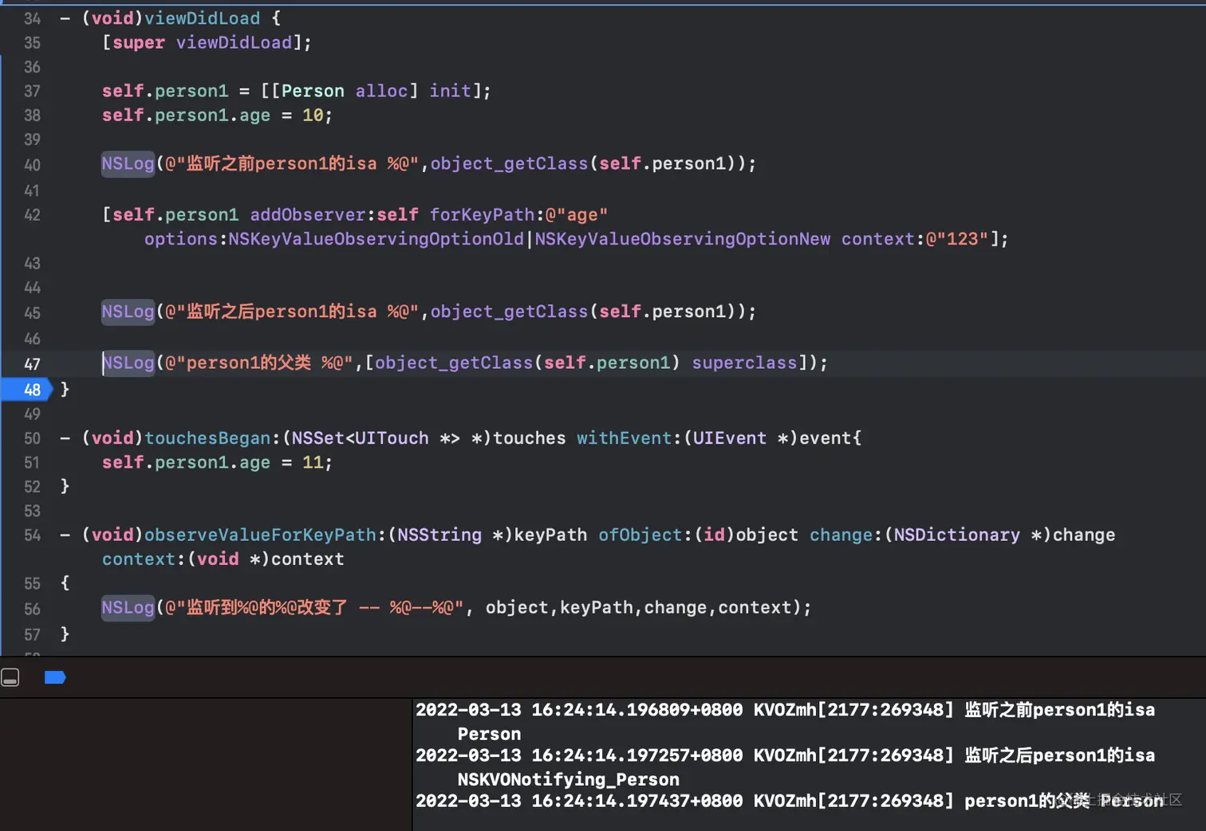
Task: Click the "监听之后person1的isa" console message
Action: [1060, 755]
